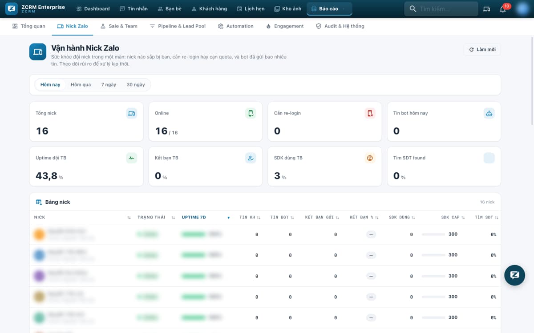Viewport: 534px width, 333px height.
Task: Sort table by TRẠNG THÁI column
Action: coord(156,218)
